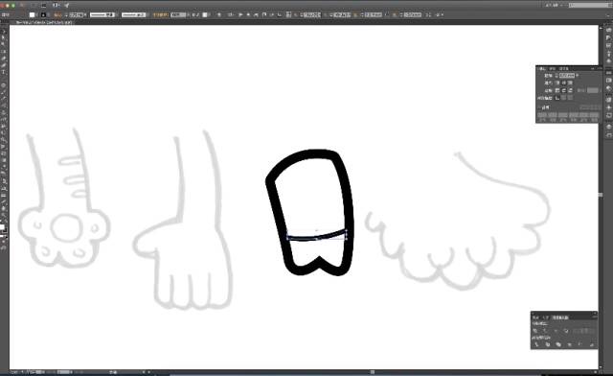Click the miter limit field in stroke panel
Screen dimensions: 613x376
[x=593, y=90]
